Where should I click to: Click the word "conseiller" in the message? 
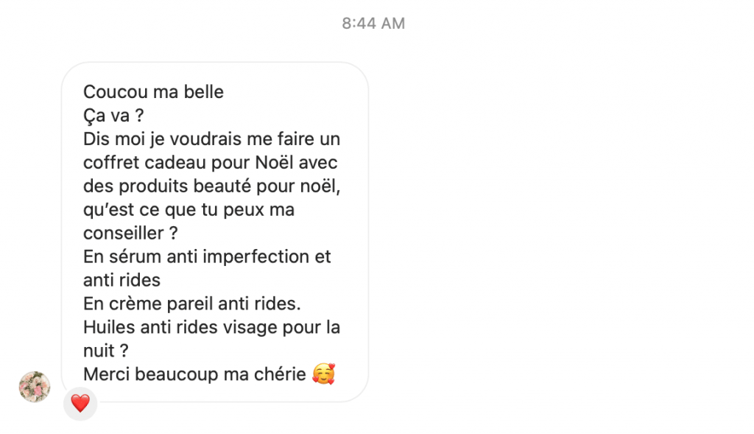(x=123, y=233)
